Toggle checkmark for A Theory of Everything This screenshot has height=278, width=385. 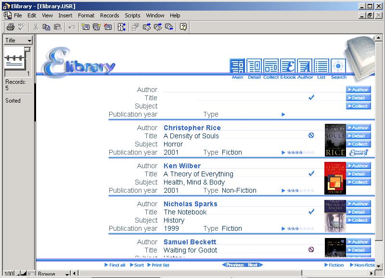(x=311, y=173)
